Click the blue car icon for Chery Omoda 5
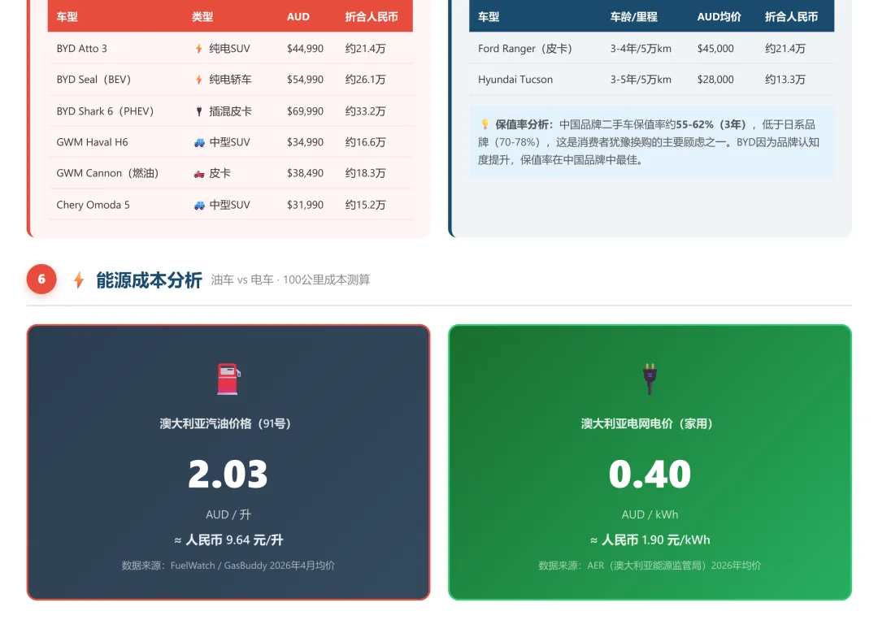 201,204
